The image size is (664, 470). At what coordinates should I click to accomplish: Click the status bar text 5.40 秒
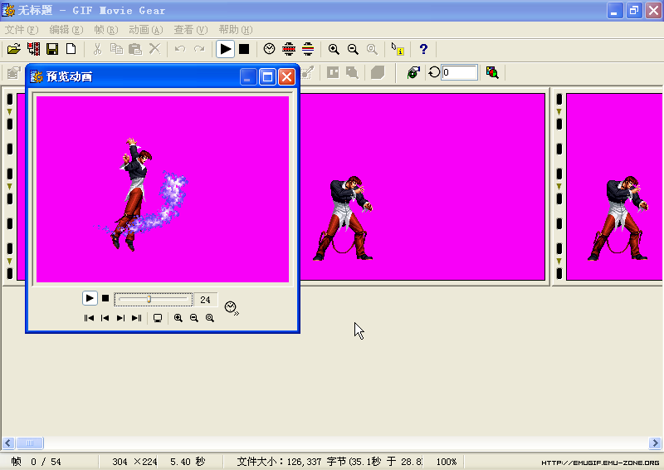[188, 462]
